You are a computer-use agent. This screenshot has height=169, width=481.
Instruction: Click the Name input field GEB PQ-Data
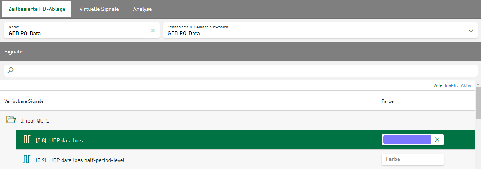(x=78, y=33)
